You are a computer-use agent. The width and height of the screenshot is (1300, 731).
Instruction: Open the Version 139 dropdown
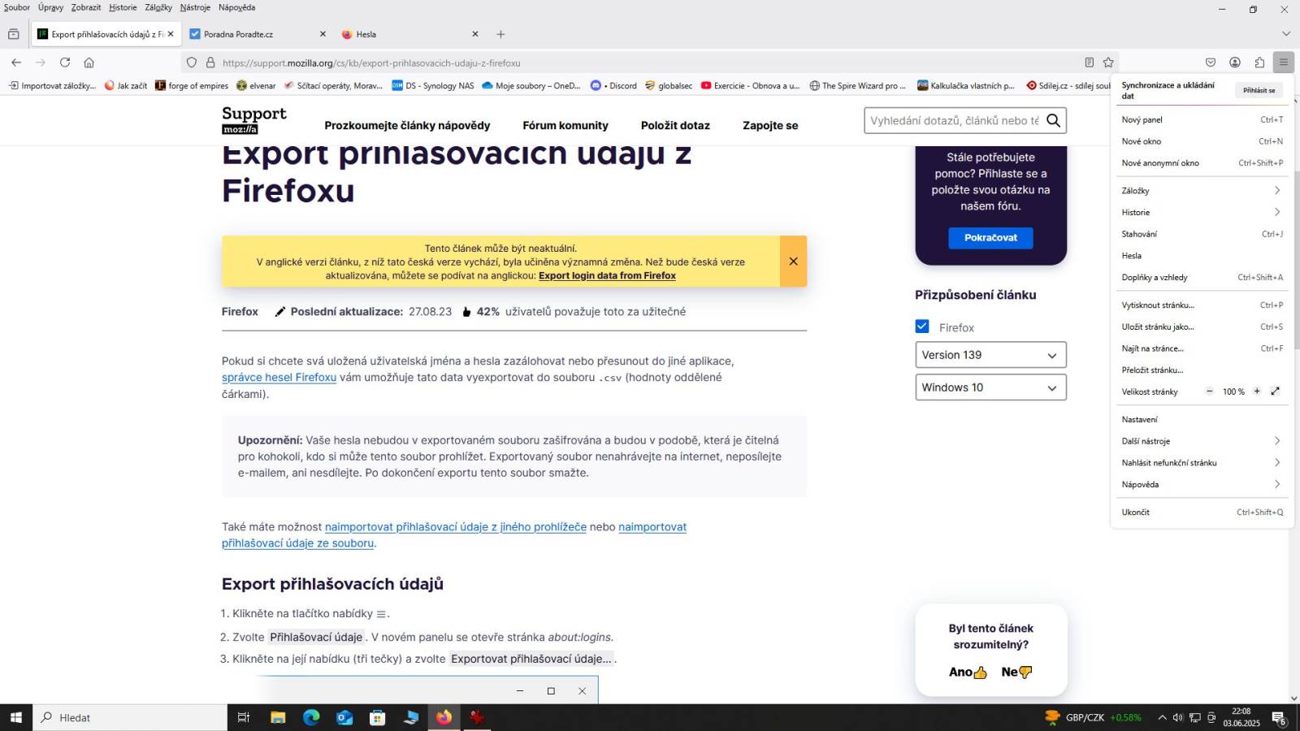pyautogui.click(x=990, y=355)
